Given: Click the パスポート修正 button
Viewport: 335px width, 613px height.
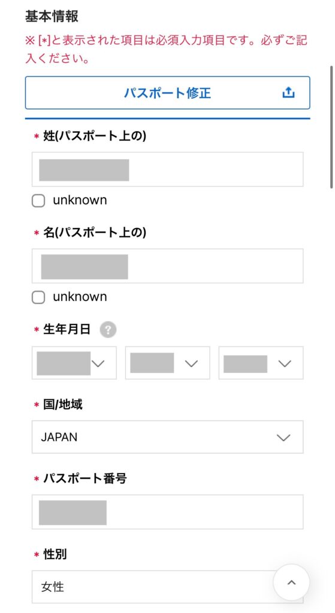Looking at the screenshot, I should click(x=168, y=93).
